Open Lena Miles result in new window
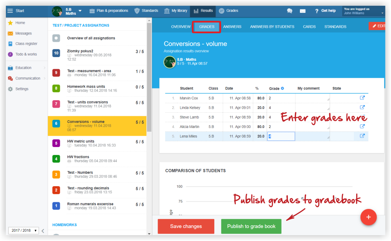The width and height of the screenshot is (391, 241). [x=362, y=136]
